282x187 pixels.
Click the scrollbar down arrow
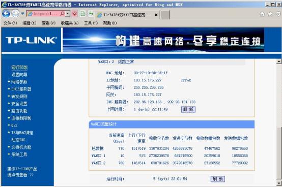click(279, 183)
